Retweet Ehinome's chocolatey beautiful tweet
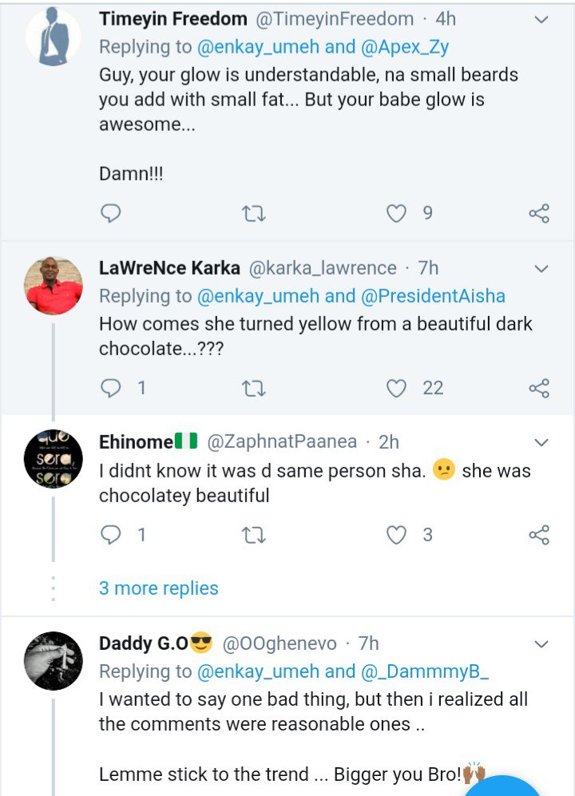 pos(253,534)
